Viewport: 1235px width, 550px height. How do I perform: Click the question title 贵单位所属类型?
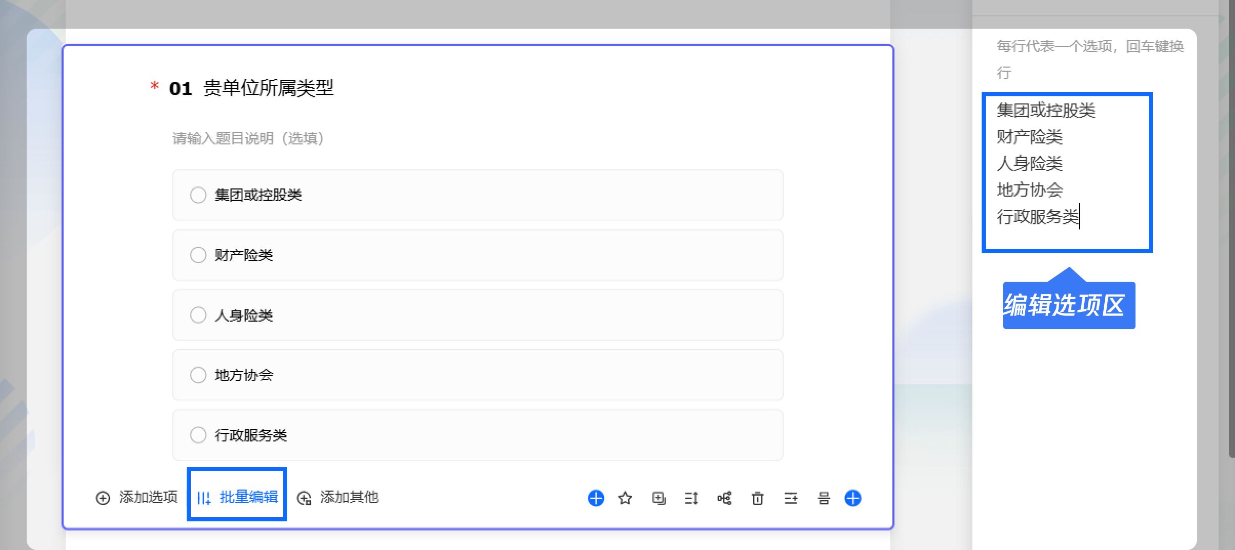coord(268,88)
